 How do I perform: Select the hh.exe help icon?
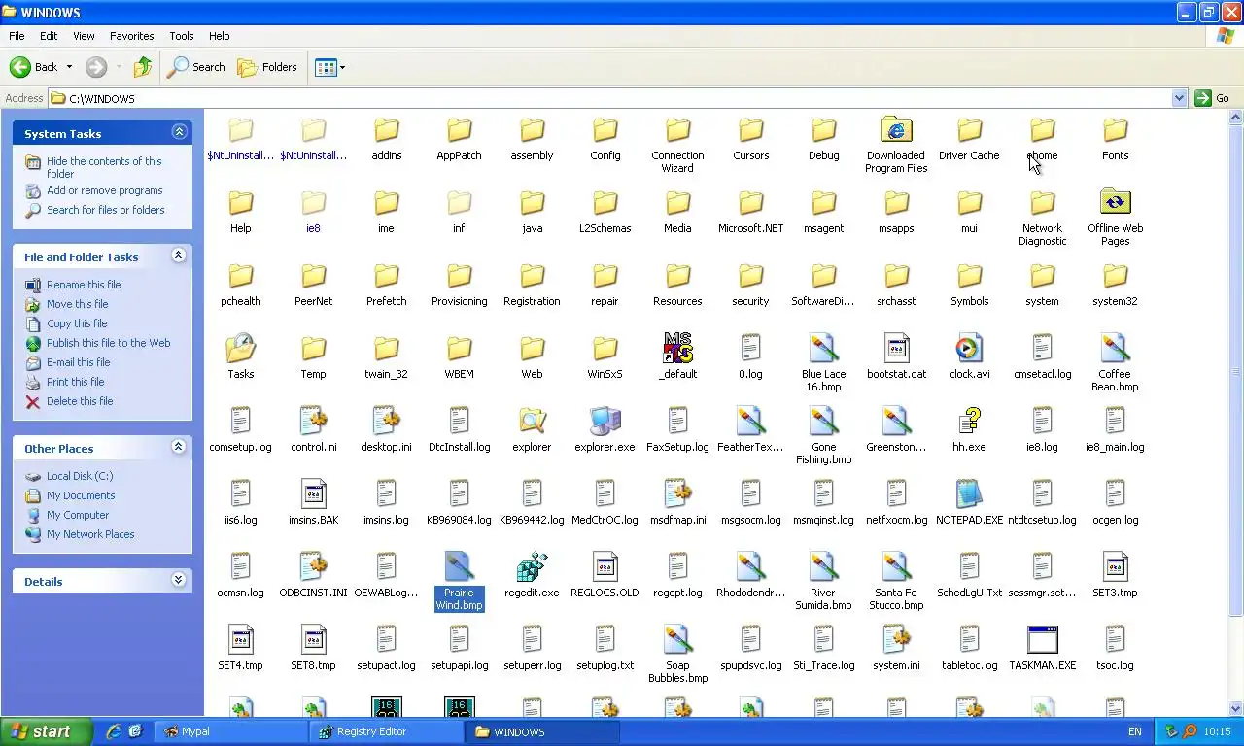pos(969,421)
